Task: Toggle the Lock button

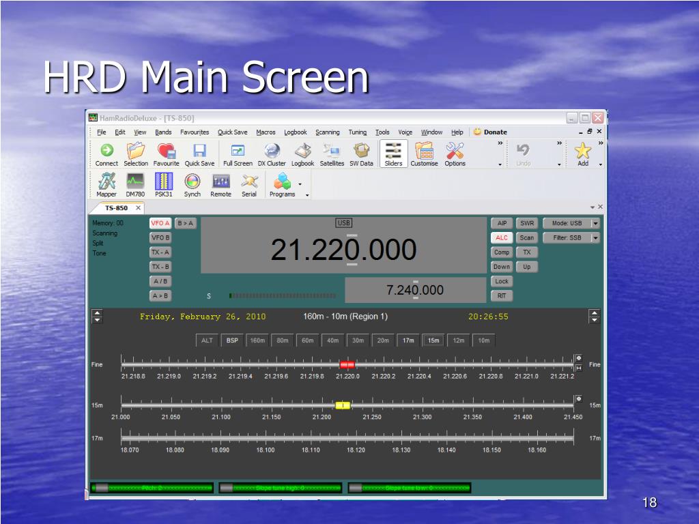Action: [502, 282]
